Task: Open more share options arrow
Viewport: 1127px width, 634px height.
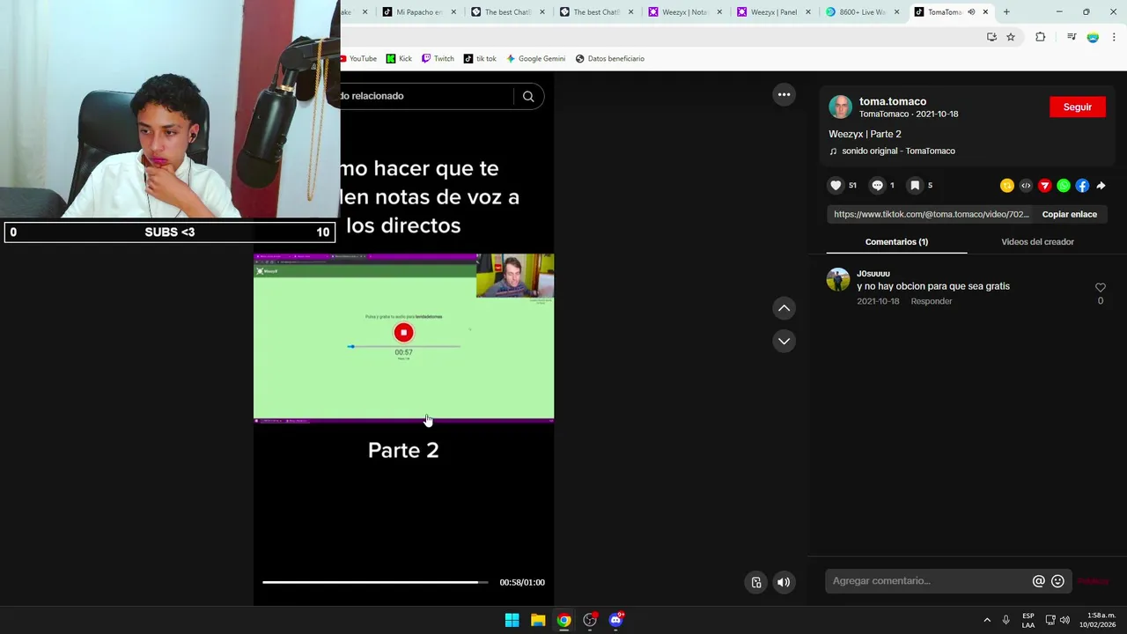Action: tap(1101, 186)
